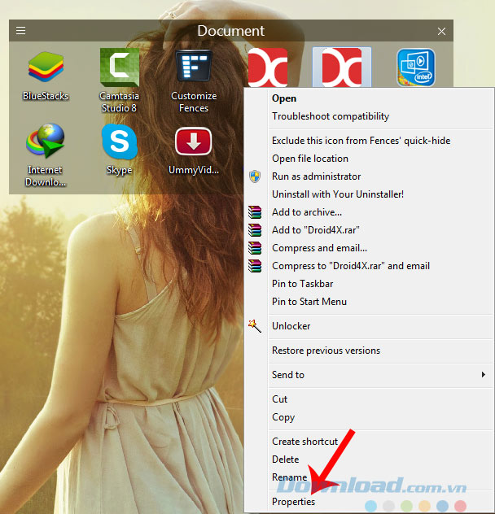The width and height of the screenshot is (495, 514).
Task: Close the Document fence
Action: [441, 31]
